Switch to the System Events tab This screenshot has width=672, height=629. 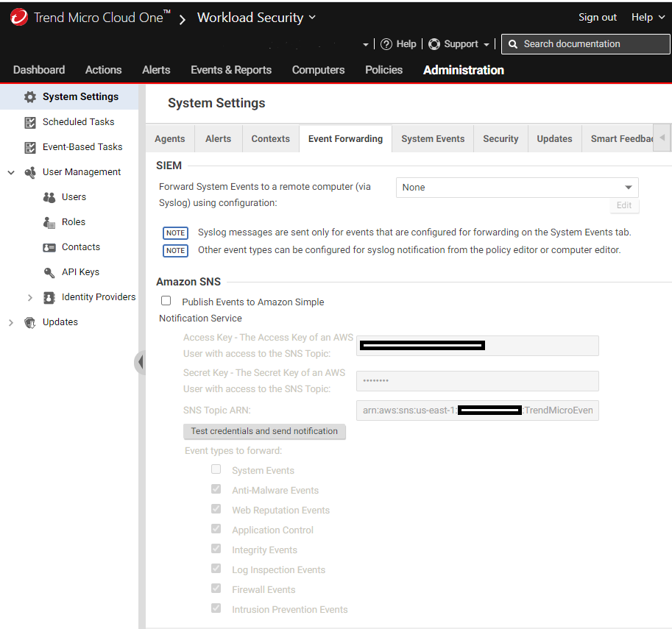pyautogui.click(x=433, y=139)
